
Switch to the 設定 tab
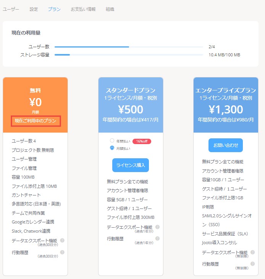pyautogui.click(x=34, y=9)
